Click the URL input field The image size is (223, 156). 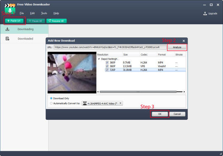[110, 47]
